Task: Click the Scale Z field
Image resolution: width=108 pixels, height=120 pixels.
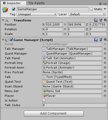Action: (98, 34)
